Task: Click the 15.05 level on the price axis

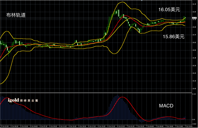Action: (x=194, y=89)
